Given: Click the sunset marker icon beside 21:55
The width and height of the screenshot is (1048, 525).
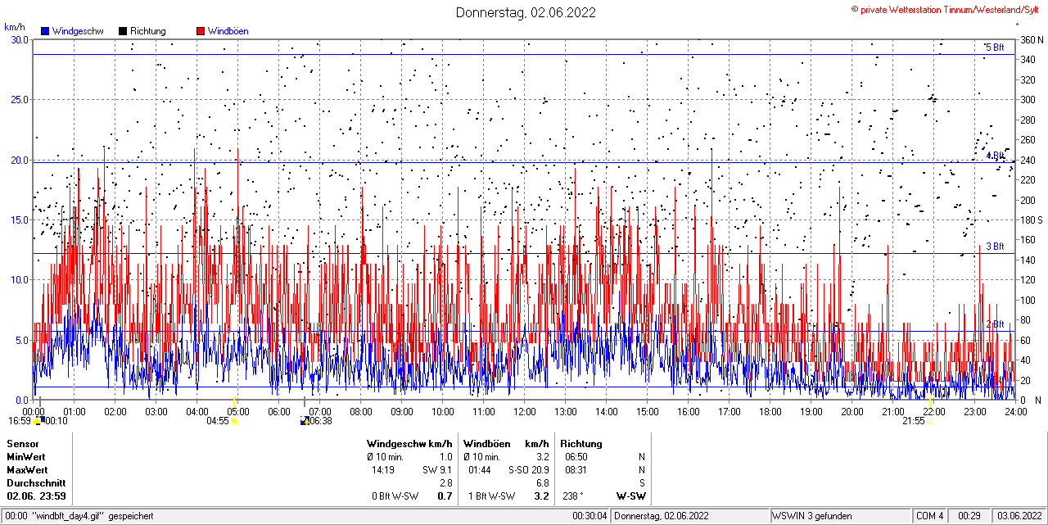Looking at the screenshot, I should pyautogui.click(x=932, y=421).
